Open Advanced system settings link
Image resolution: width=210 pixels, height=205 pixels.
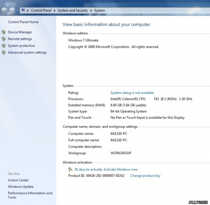pyautogui.click(x=27, y=52)
